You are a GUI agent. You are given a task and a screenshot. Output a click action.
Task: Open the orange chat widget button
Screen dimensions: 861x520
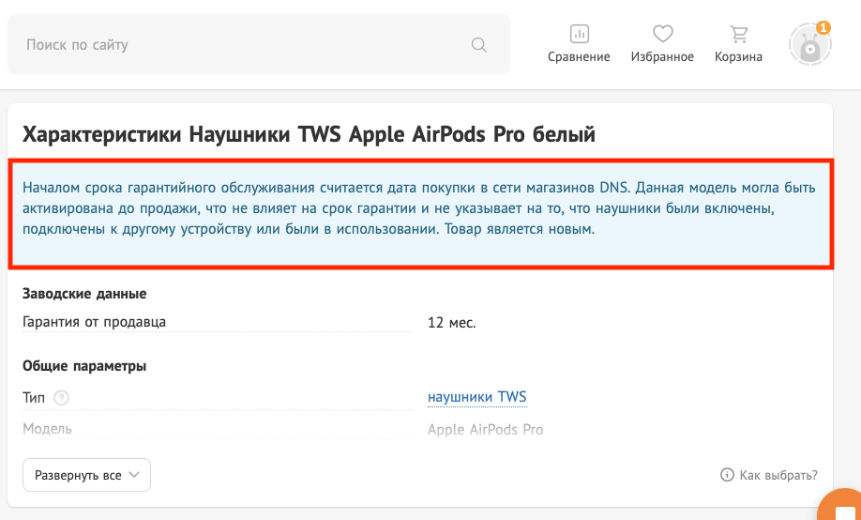pos(840,505)
